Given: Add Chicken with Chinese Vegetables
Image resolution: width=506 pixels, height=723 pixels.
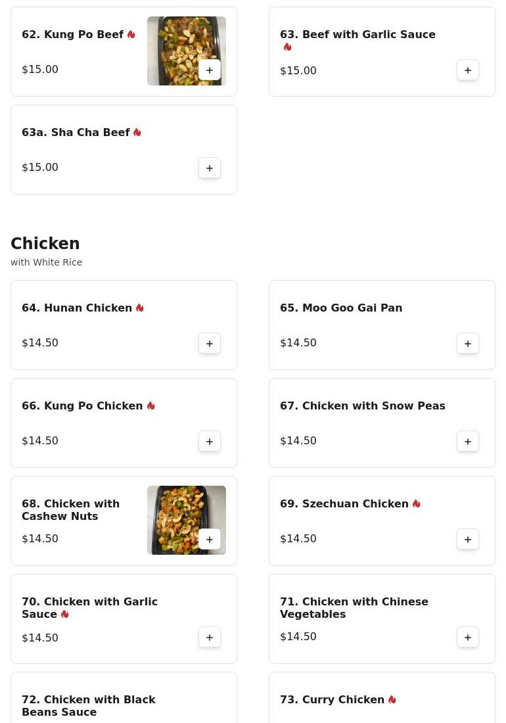Looking at the screenshot, I should click(468, 638).
